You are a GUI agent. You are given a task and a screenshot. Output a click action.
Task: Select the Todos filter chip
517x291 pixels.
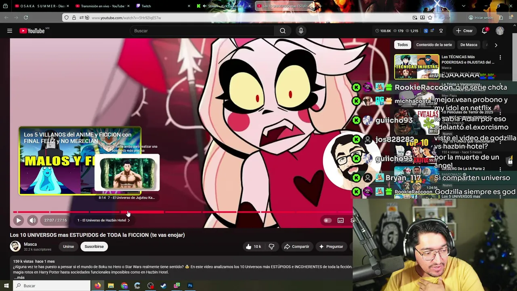[402, 45]
